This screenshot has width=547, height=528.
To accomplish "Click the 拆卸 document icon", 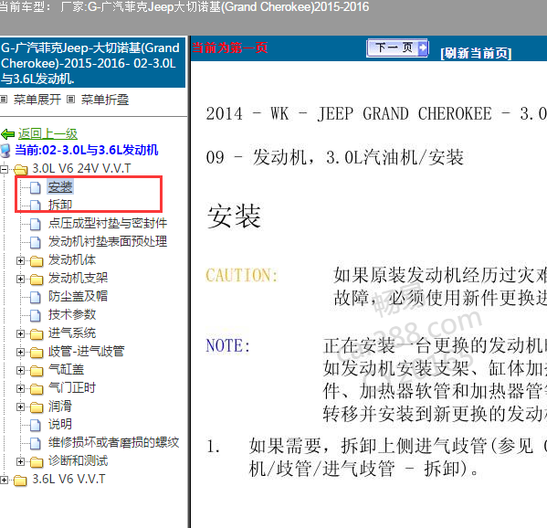I will [35, 206].
